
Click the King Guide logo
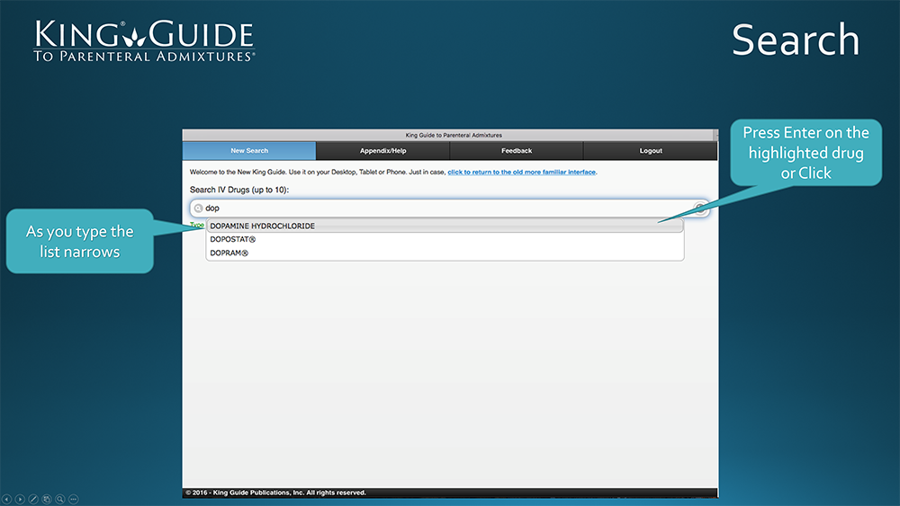[144, 40]
